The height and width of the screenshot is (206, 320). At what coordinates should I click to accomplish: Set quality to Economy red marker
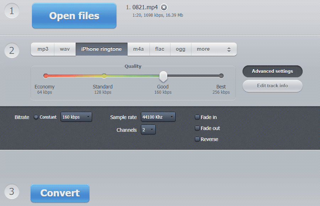(46, 76)
